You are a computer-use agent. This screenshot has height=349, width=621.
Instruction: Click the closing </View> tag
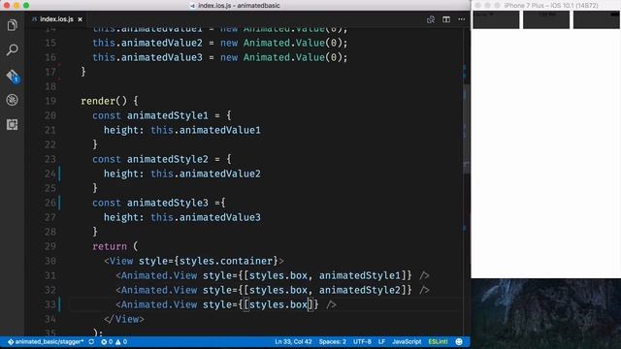click(x=124, y=319)
